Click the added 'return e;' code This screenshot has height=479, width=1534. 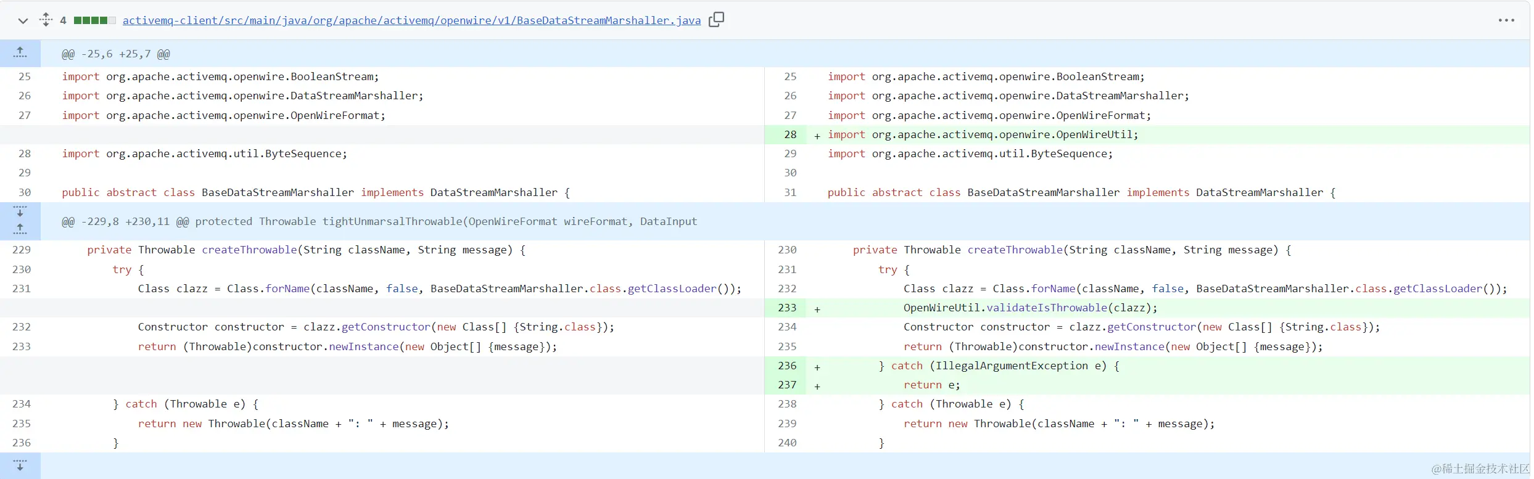(931, 385)
